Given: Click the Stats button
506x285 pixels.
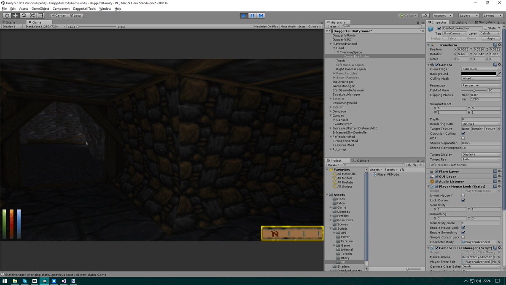Looking at the screenshot, I should (302, 27).
